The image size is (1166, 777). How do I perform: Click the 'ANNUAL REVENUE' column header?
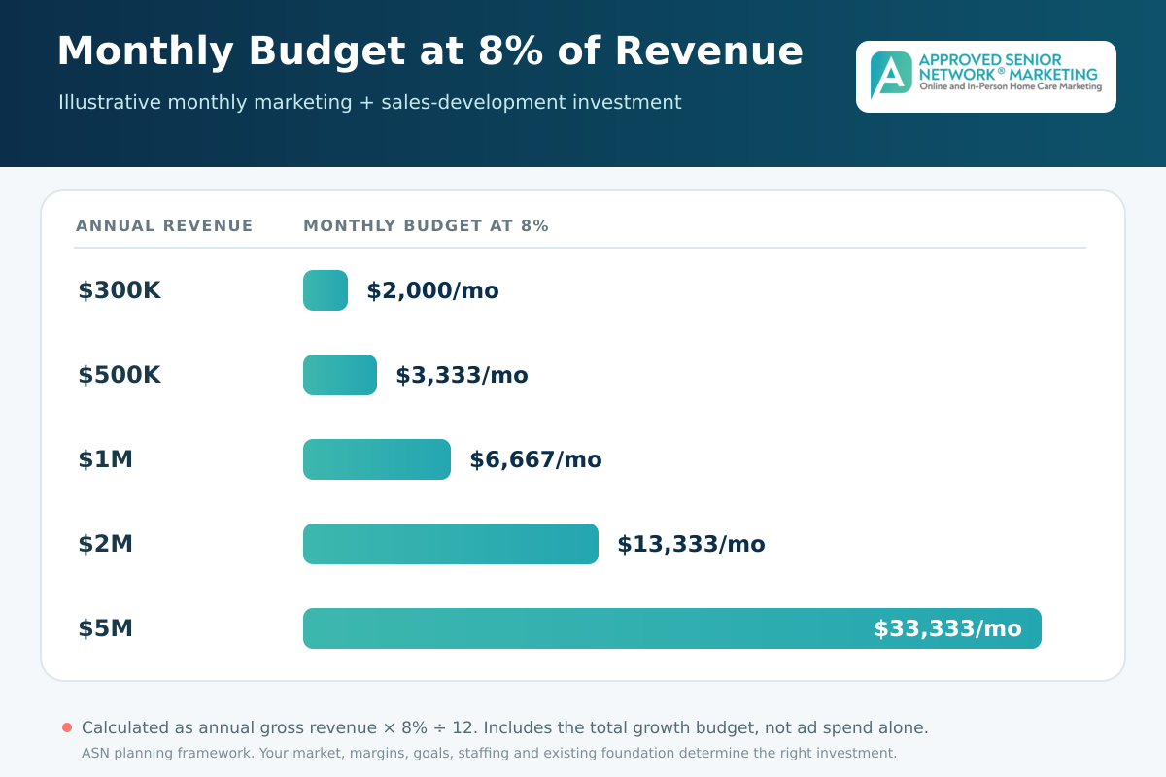(164, 226)
